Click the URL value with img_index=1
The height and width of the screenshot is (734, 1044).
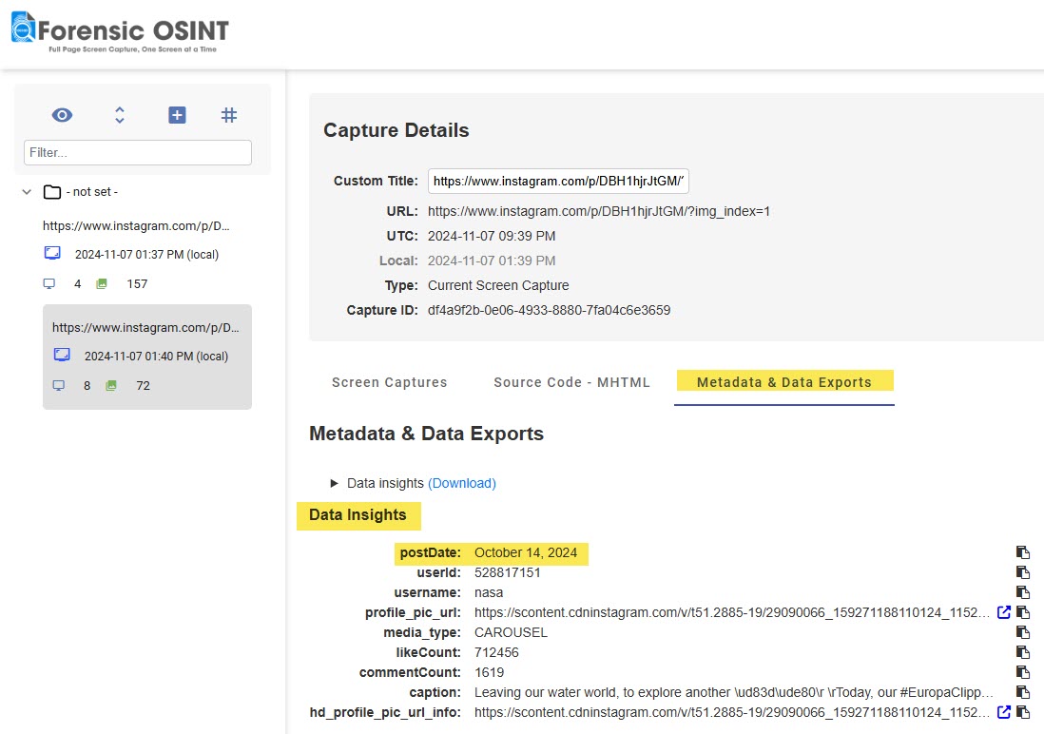[x=599, y=212]
